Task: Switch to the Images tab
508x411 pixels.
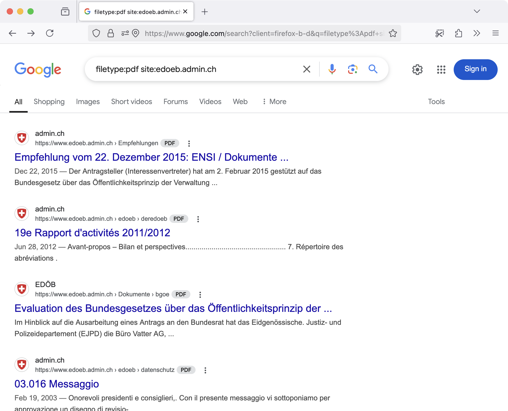Action: [88, 101]
